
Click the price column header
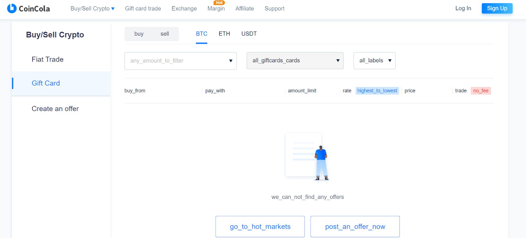point(410,91)
